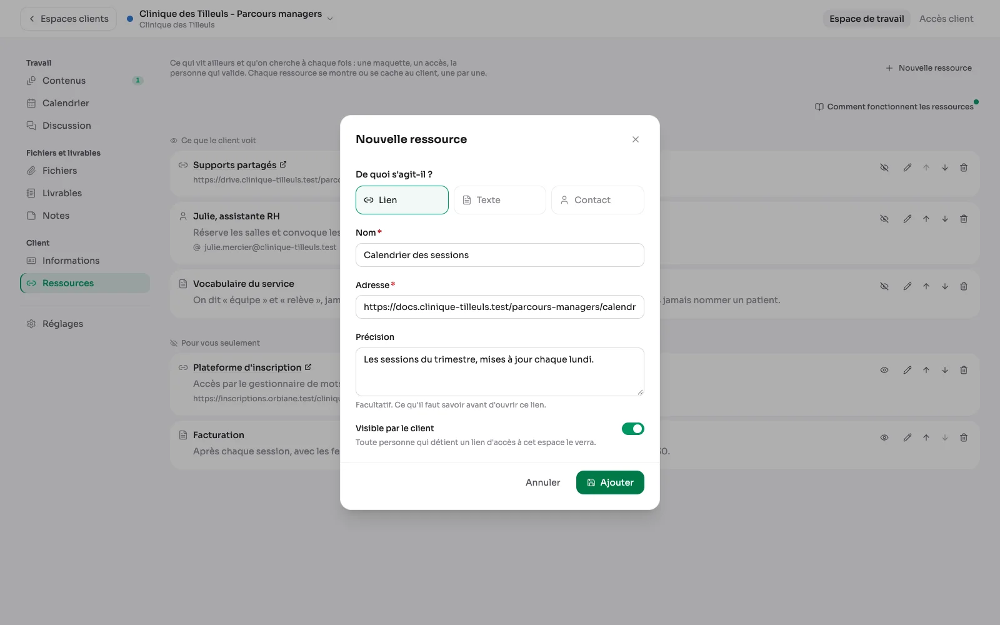Click Annuler to cancel the dialog
The image size is (1000, 625).
coord(542,482)
